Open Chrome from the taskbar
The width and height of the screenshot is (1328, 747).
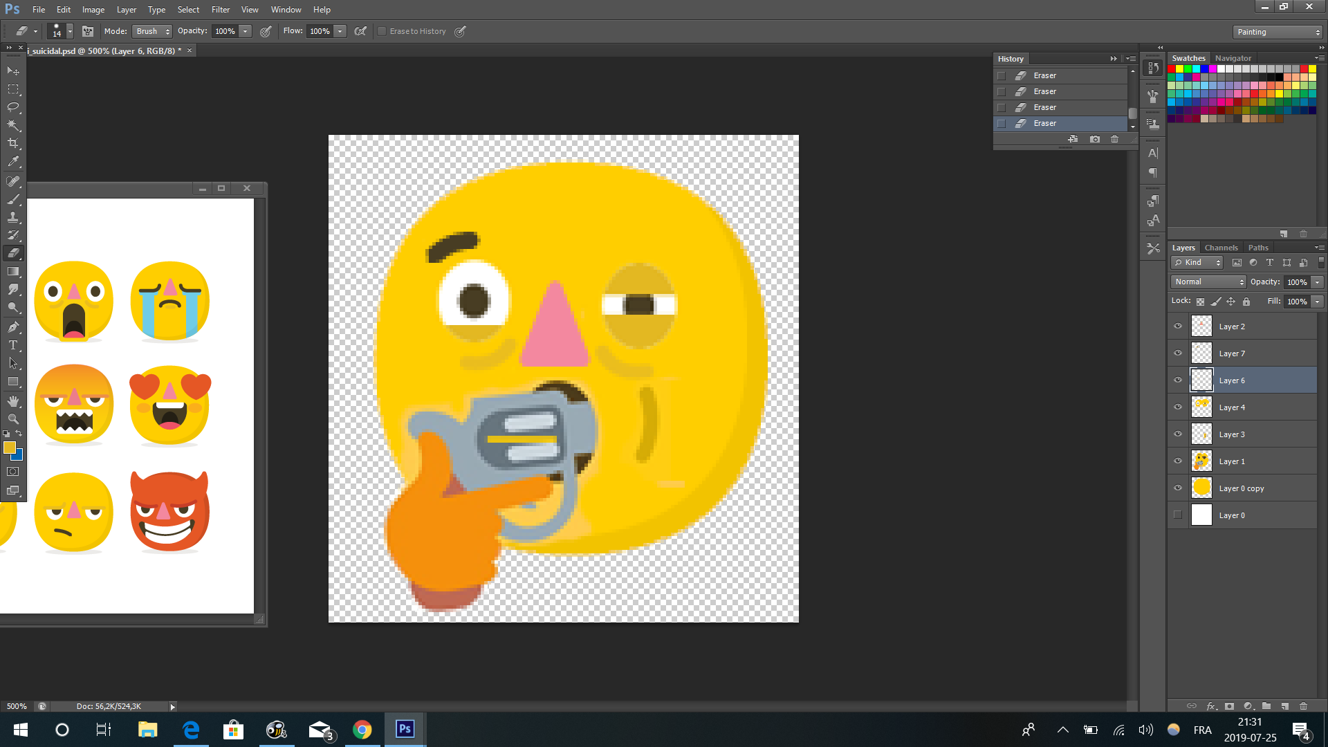coord(362,730)
